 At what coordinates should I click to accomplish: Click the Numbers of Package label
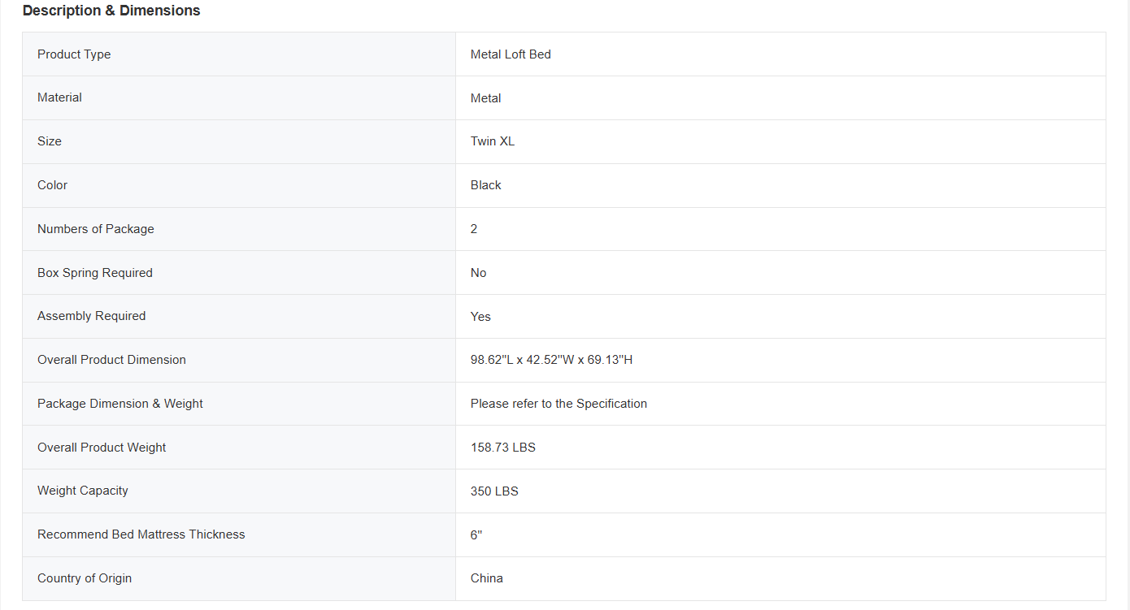pyautogui.click(x=95, y=229)
